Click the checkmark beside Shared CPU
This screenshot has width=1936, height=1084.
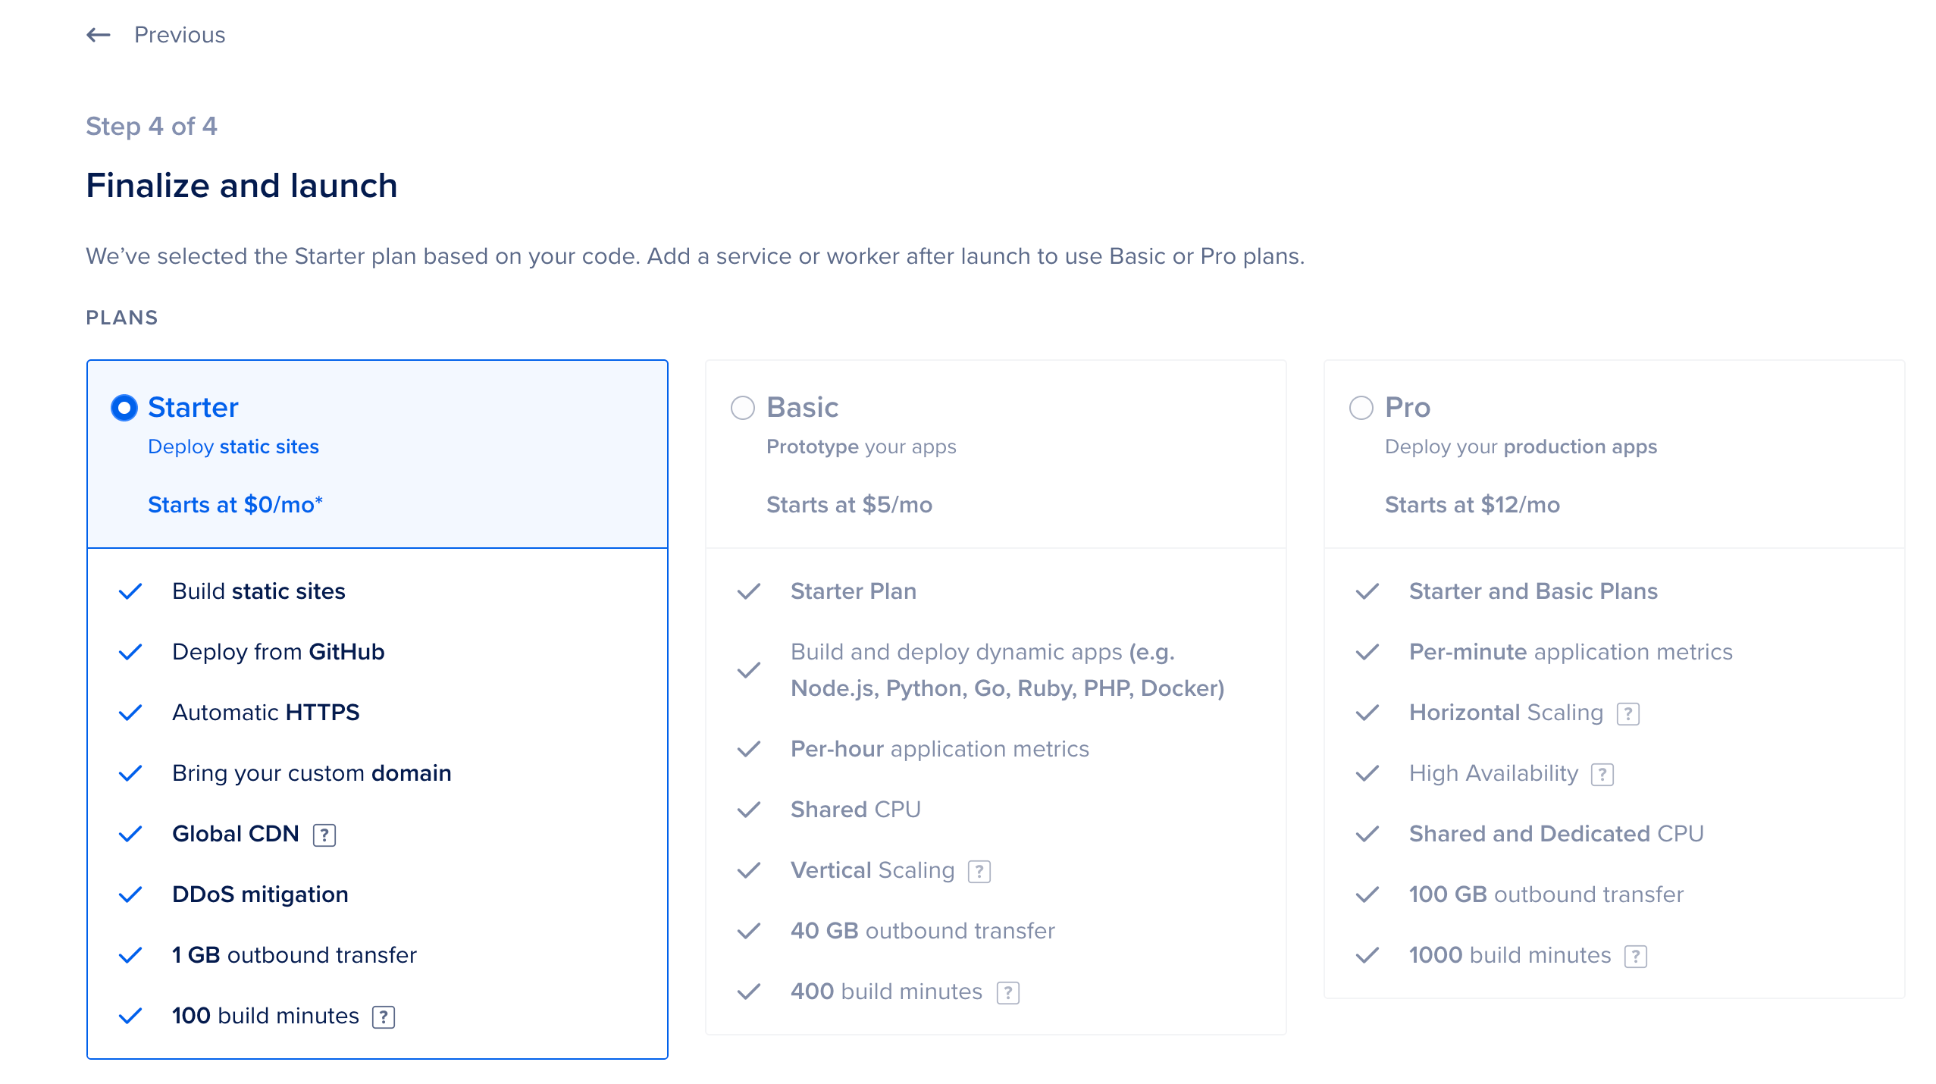(748, 810)
